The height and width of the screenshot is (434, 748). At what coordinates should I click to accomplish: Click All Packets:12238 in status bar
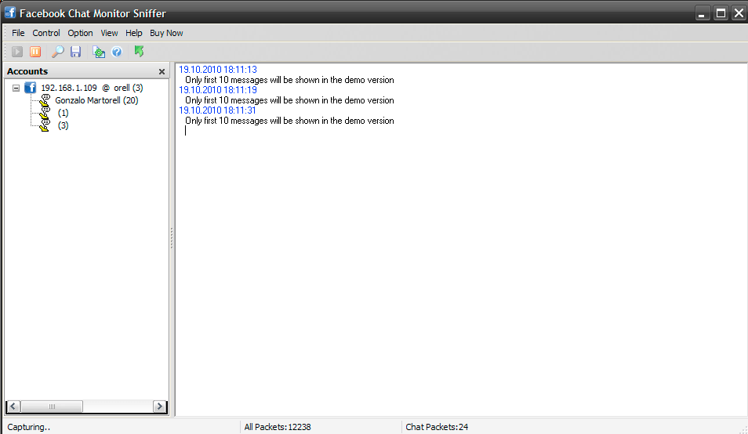(278, 427)
